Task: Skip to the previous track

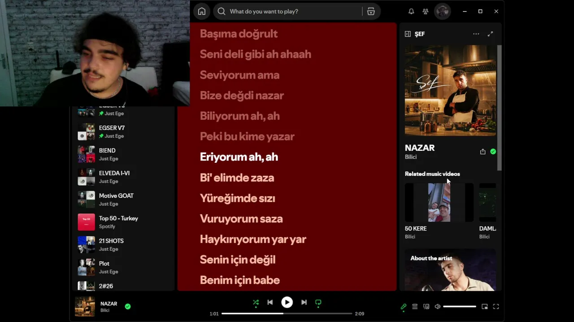Action: tap(270, 303)
